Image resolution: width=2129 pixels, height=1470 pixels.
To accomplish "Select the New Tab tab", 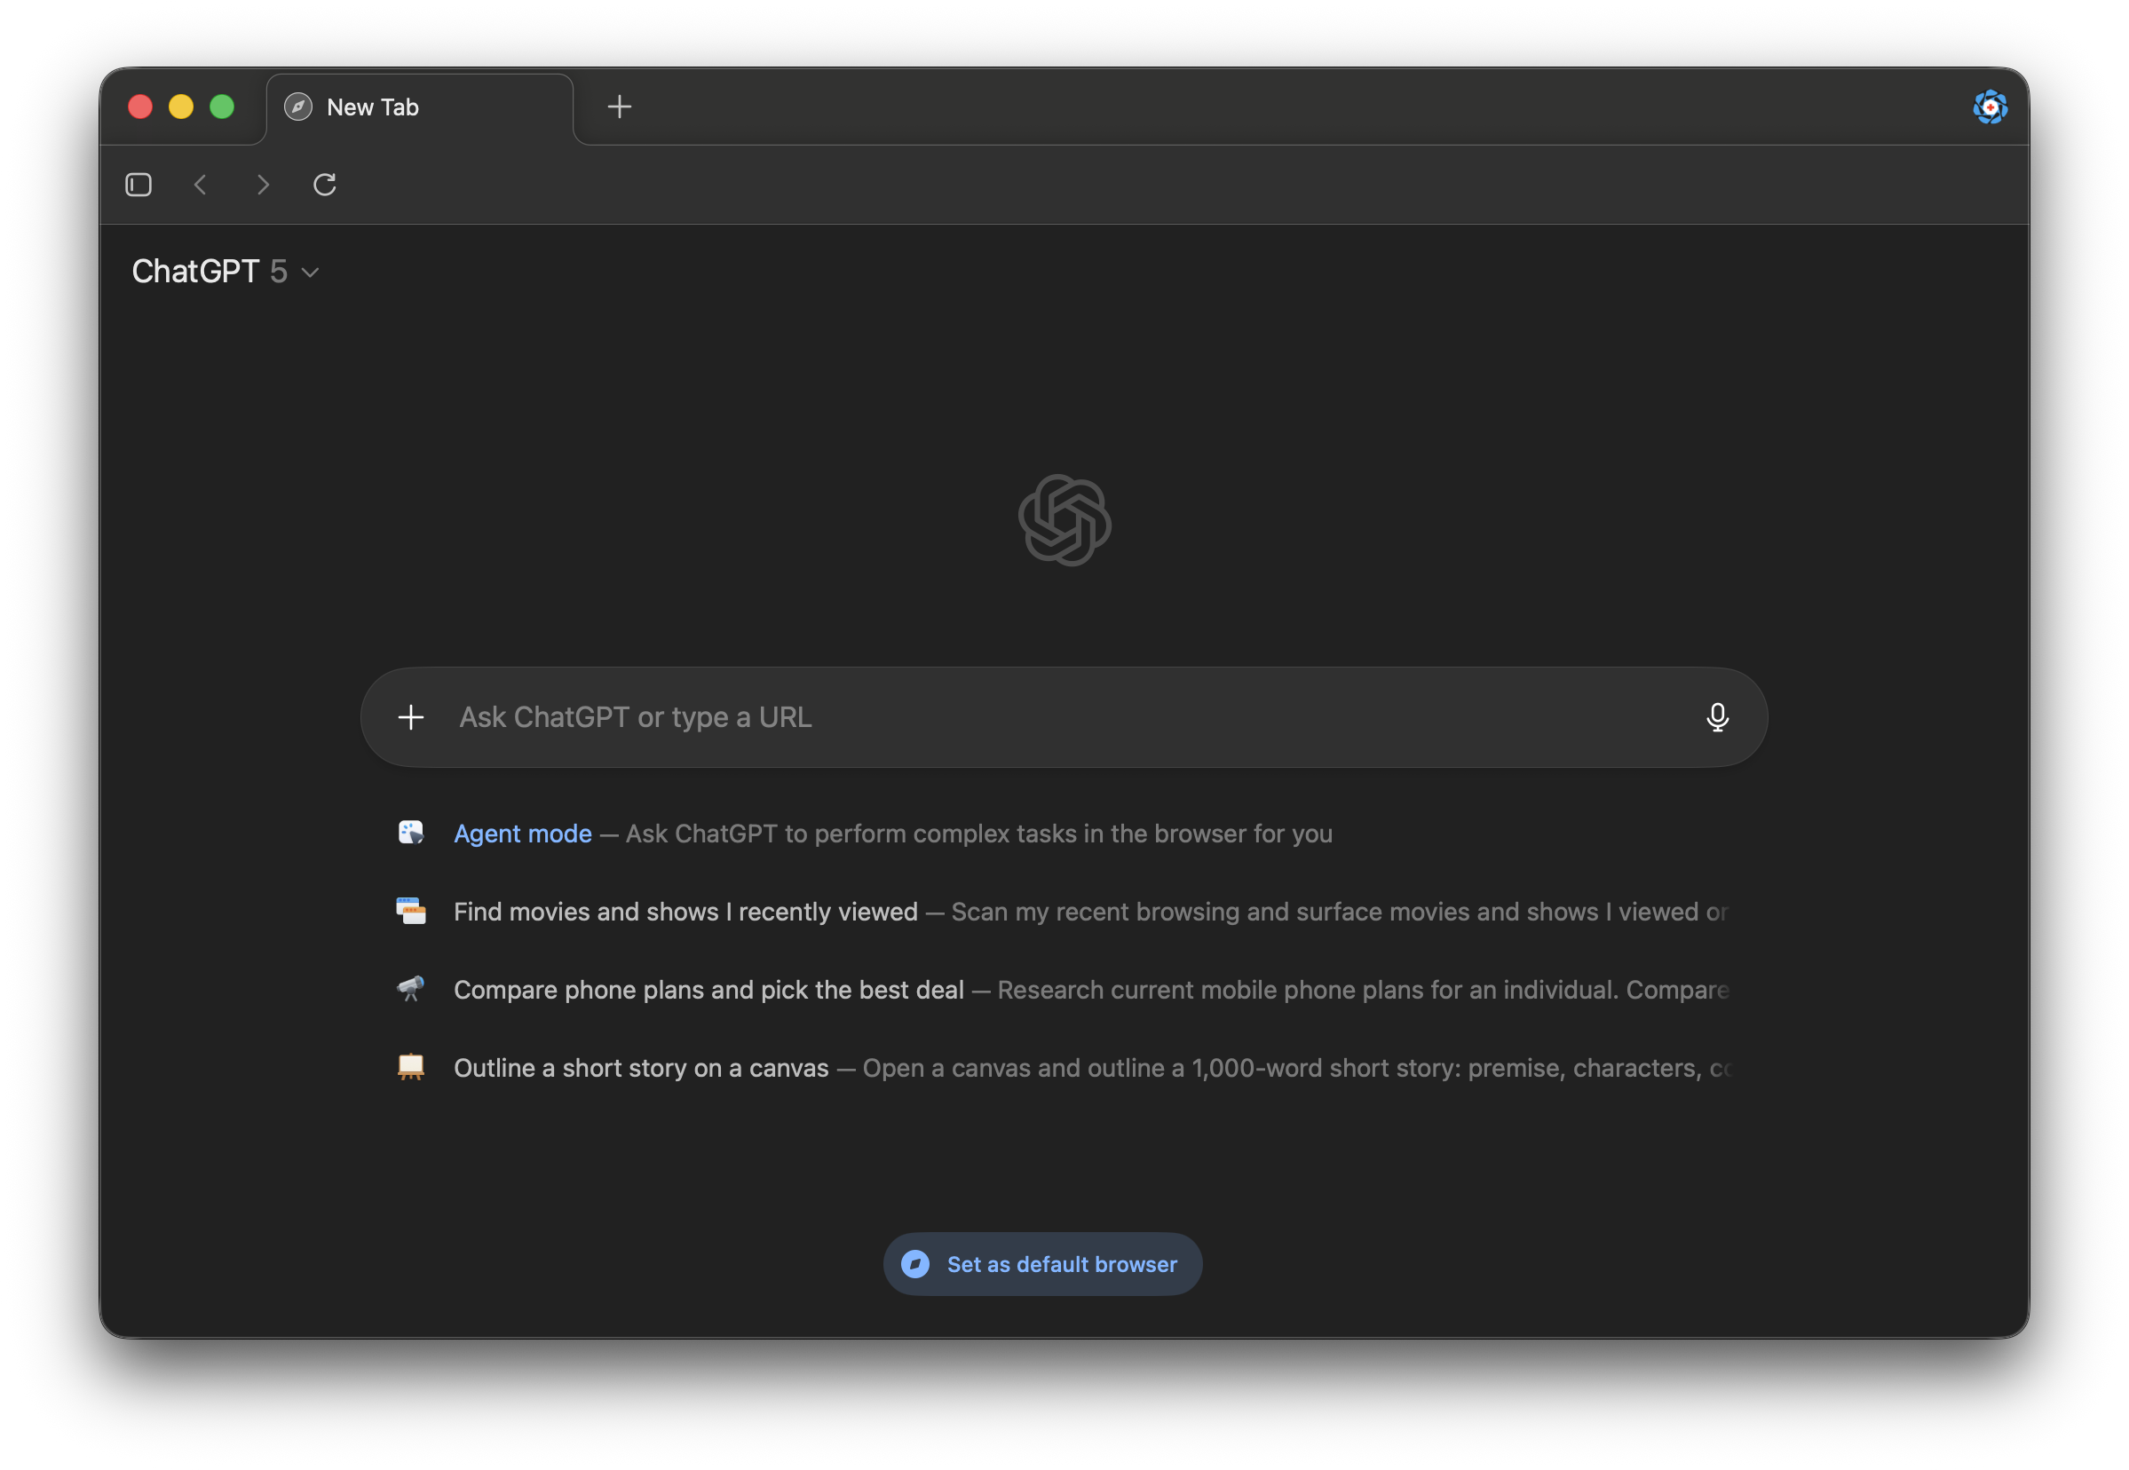I will [419, 107].
